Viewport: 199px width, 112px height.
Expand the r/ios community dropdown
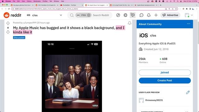[x=61, y=15]
